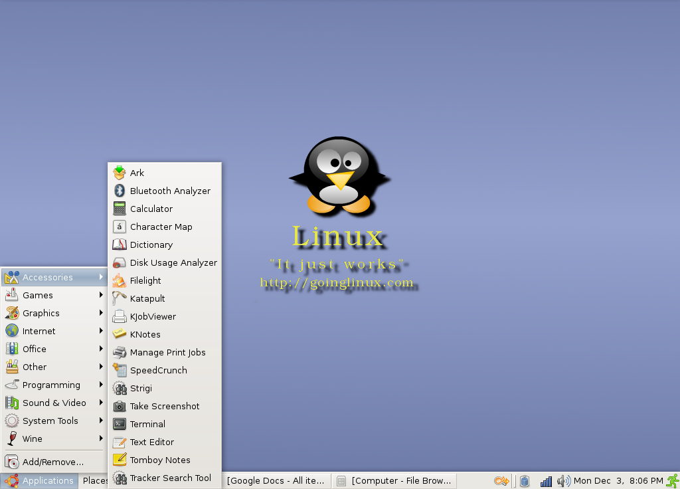The height and width of the screenshot is (489, 680).
Task: Expand the Other submenu arrow
Action: 101,367
